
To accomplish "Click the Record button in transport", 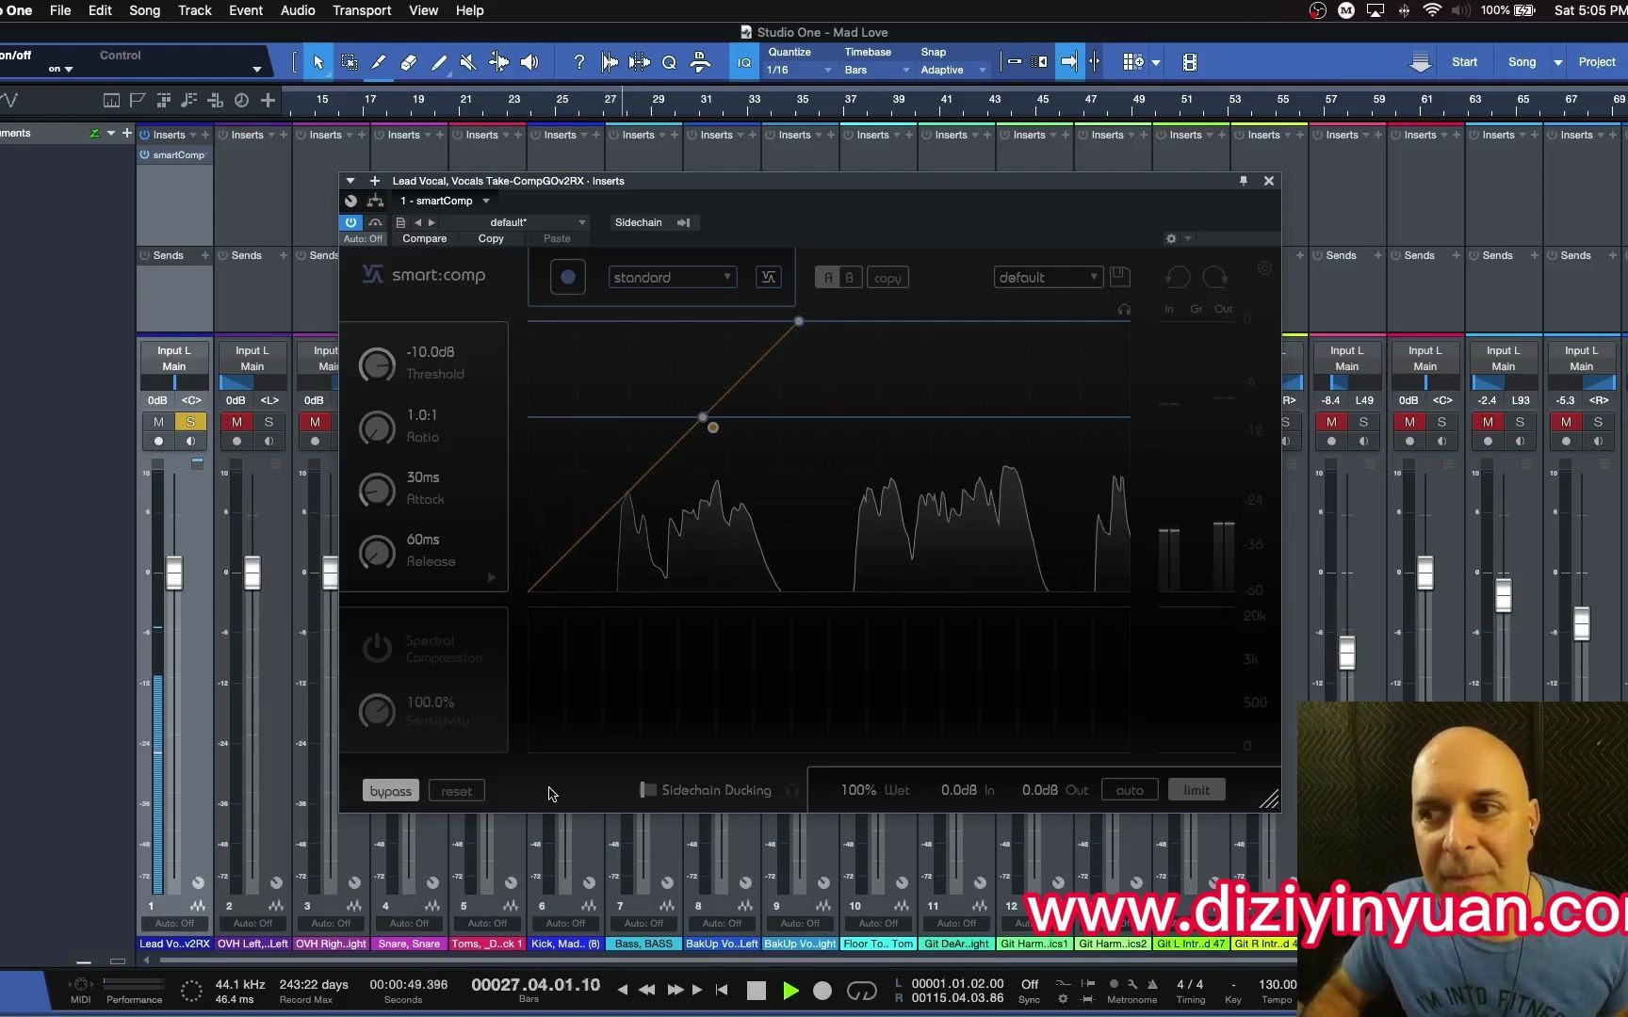I will click(822, 991).
